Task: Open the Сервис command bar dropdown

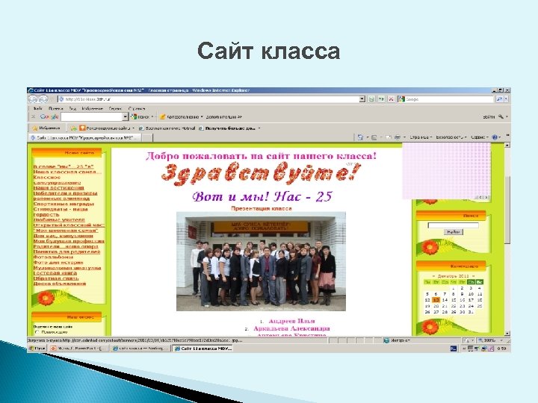Action: pyautogui.click(x=479, y=137)
